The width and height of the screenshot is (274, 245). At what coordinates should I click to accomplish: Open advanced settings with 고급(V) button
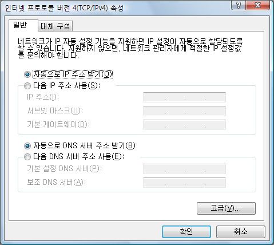tap(226, 208)
